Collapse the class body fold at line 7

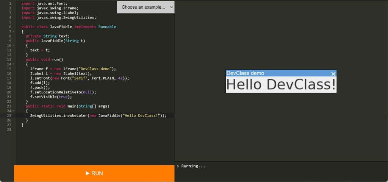tap(13, 31)
